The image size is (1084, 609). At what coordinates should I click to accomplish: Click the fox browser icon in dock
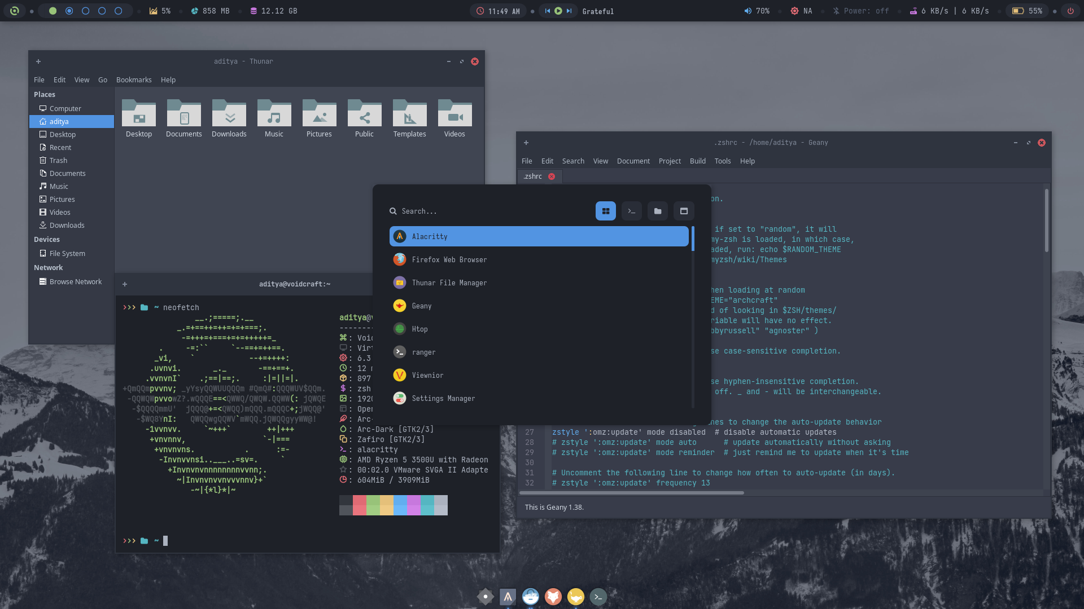(553, 597)
